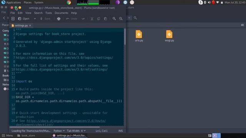
Task: Paste clipboard contents with the paste icon
Action: point(105,19)
